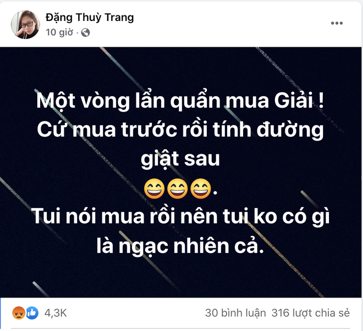363x331 pixels.
Task: Click the blue like reaction icon
Action: [32, 313]
